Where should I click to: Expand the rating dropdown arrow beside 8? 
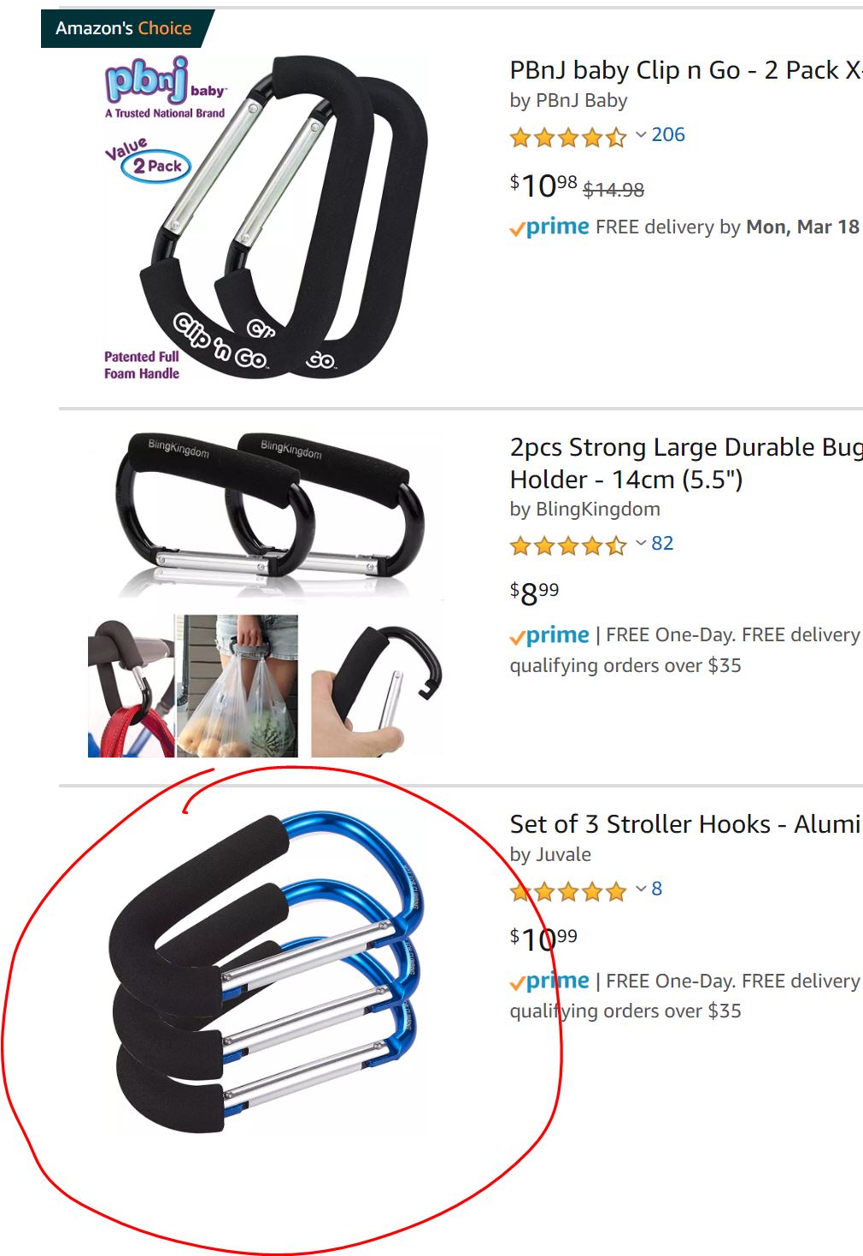click(x=641, y=889)
